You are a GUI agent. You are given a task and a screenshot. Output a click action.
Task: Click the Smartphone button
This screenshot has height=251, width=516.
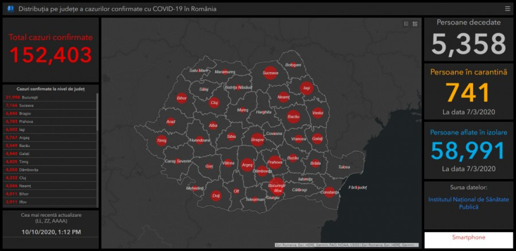[468, 238]
